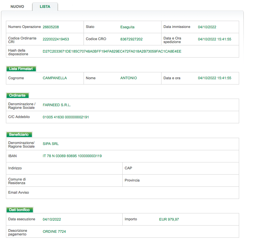Click the Beneficiario section header

pos(19,134)
